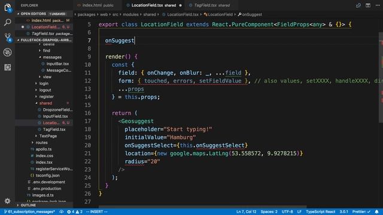Viewport: 383px width, 215px height.
Task: Open the Extensions view icon
Action: (8, 67)
